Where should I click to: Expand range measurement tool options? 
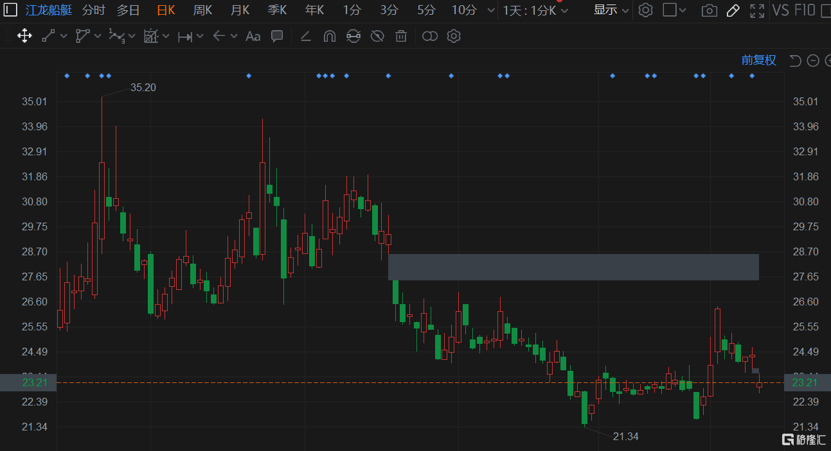tap(200, 37)
